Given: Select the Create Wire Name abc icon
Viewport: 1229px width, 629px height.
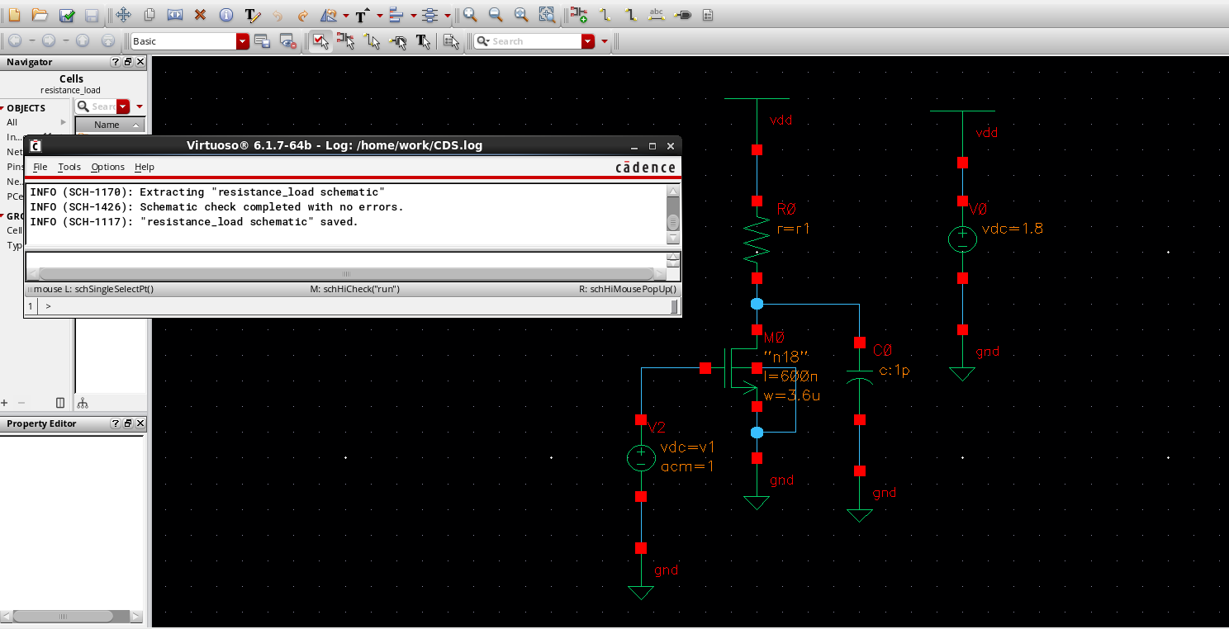Looking at the screenshot, I should coord(657,15).
